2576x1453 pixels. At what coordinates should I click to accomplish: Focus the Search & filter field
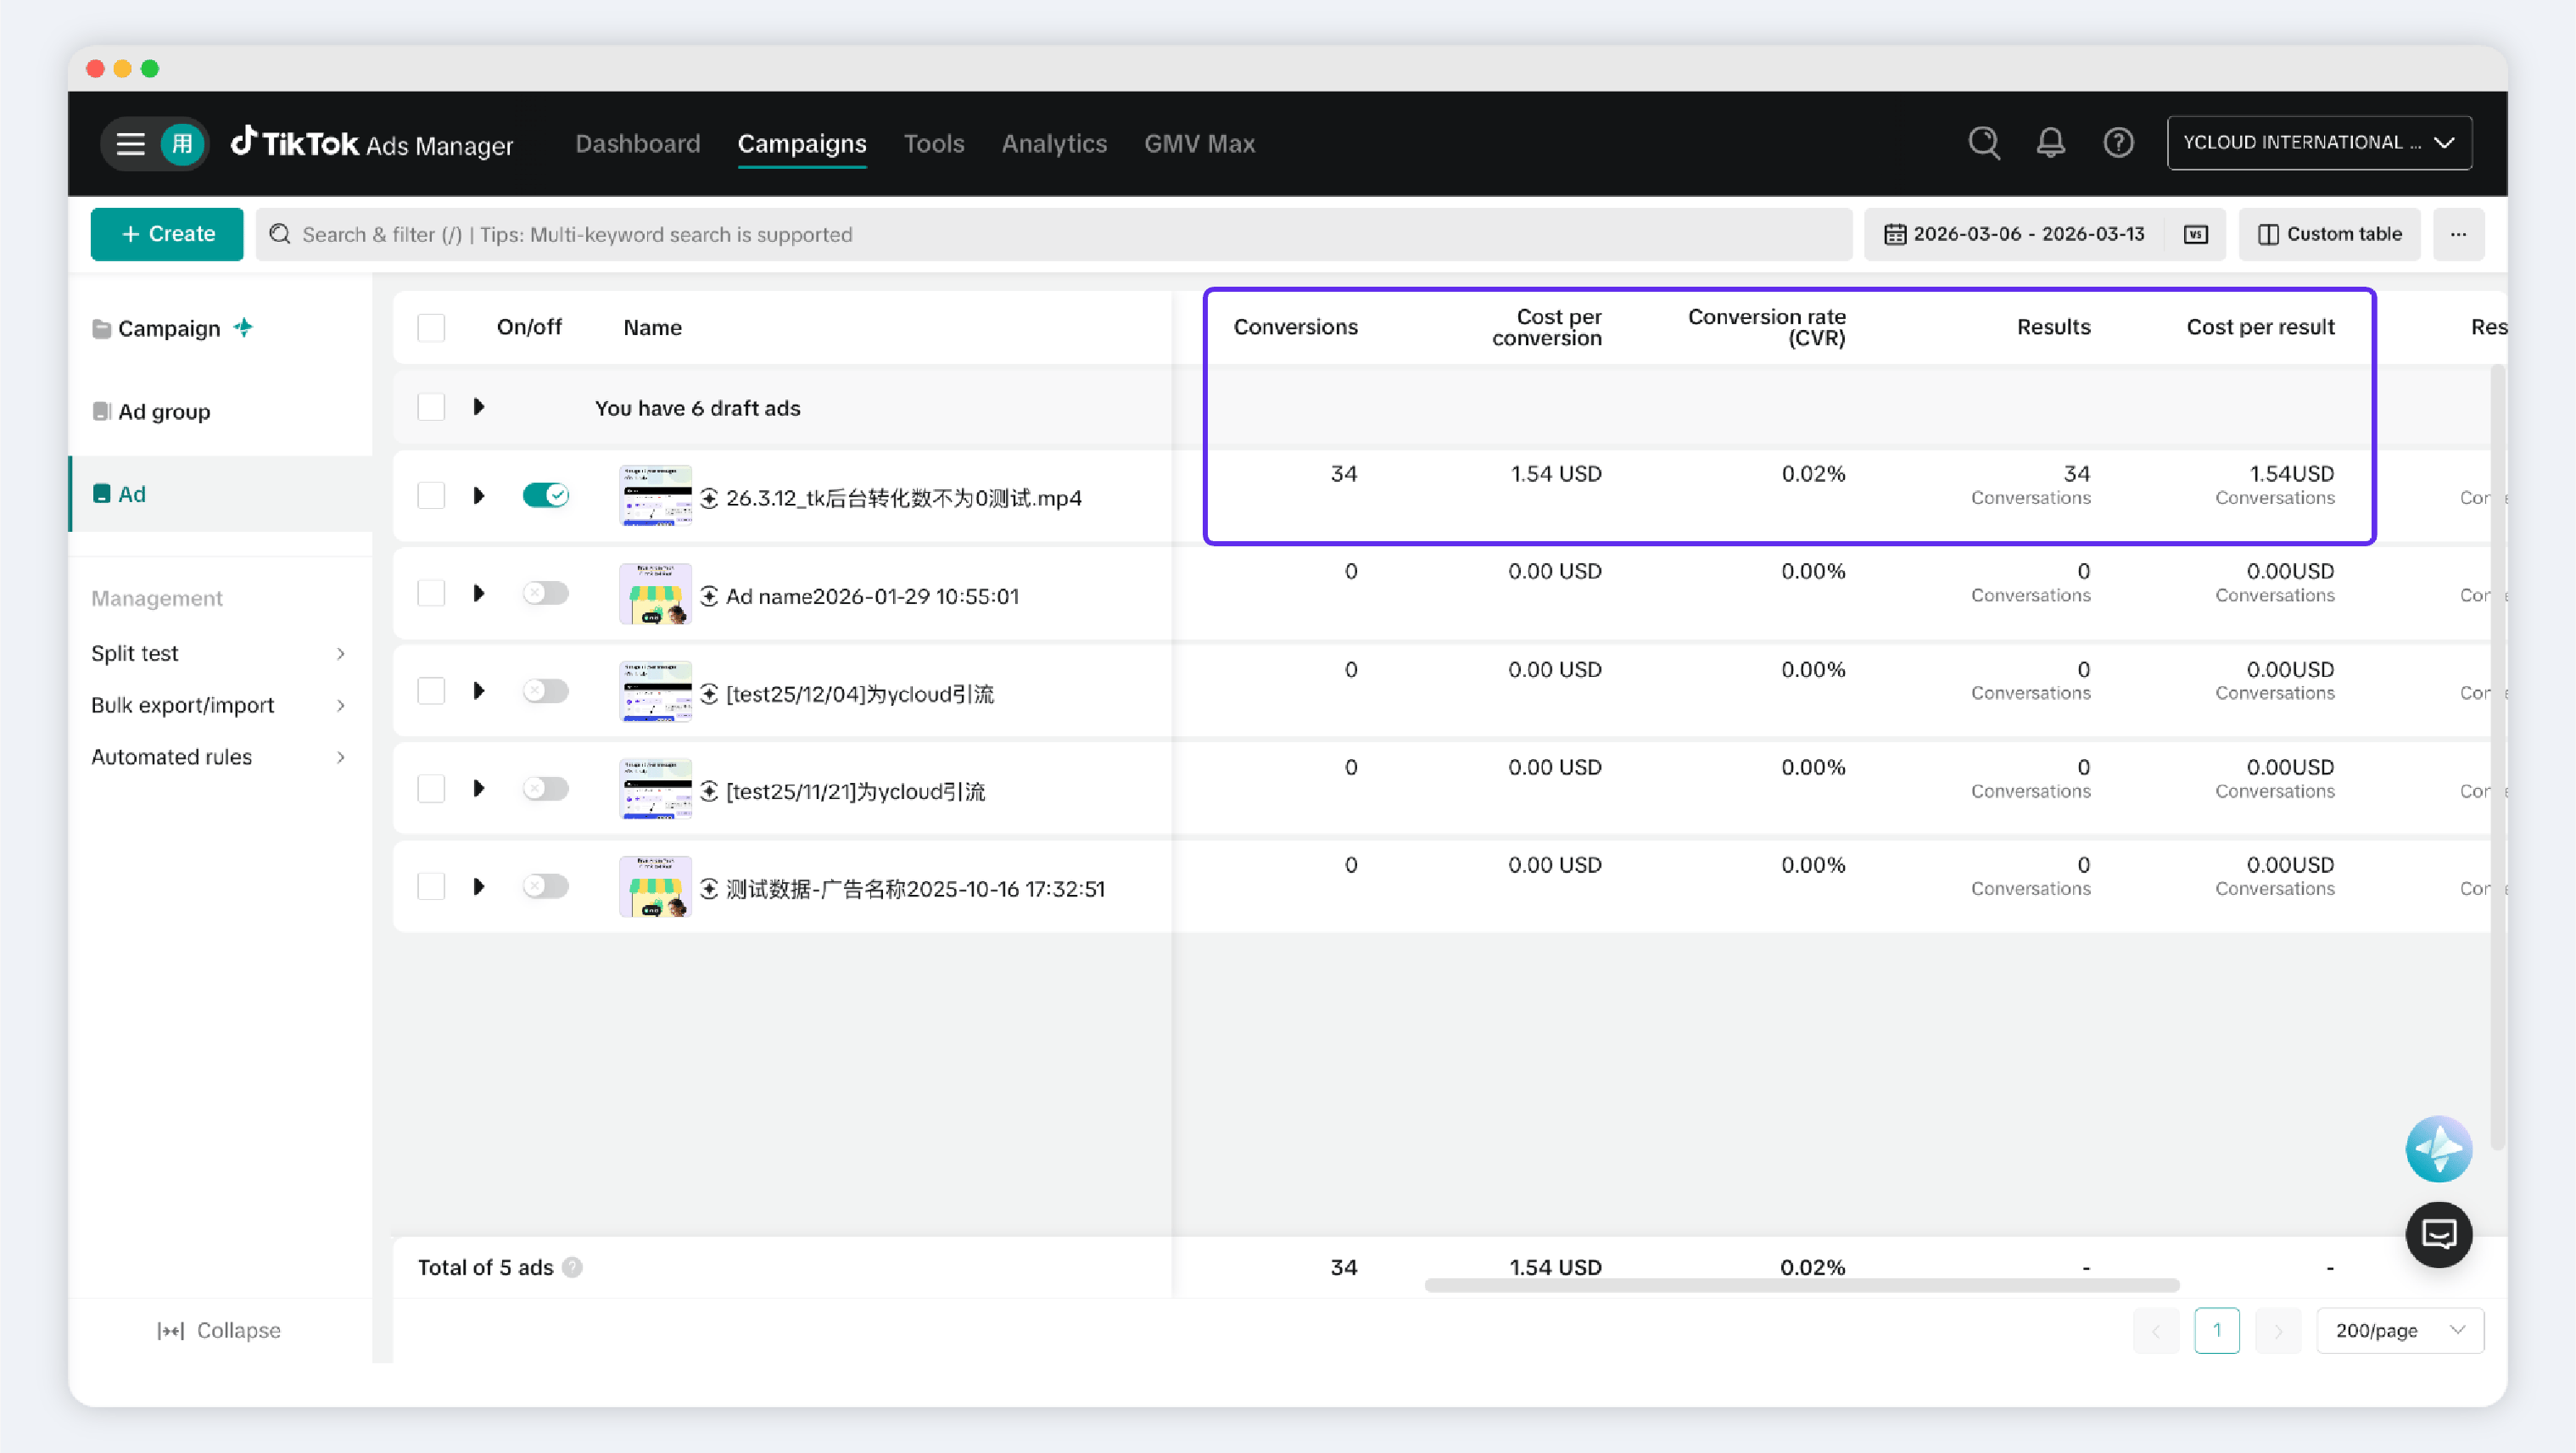(1054, 234)
